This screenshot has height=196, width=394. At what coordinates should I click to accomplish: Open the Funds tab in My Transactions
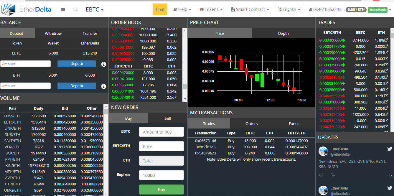[294, 123]
